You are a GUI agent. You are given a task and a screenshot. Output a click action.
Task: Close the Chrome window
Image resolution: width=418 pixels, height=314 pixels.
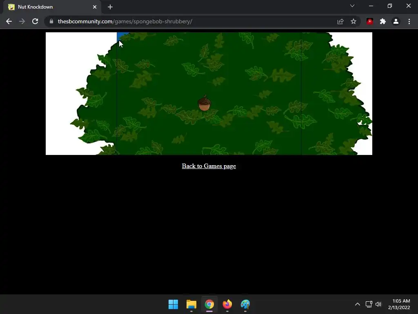pyautogui.click(x=408, y=6)
